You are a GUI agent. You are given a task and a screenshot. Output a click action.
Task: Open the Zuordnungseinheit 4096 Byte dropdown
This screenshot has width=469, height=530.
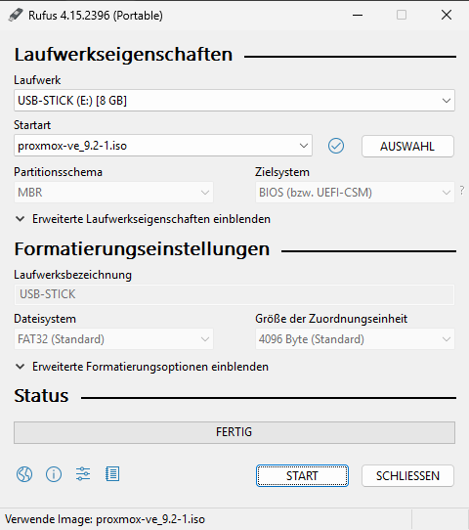pos(355,339)
